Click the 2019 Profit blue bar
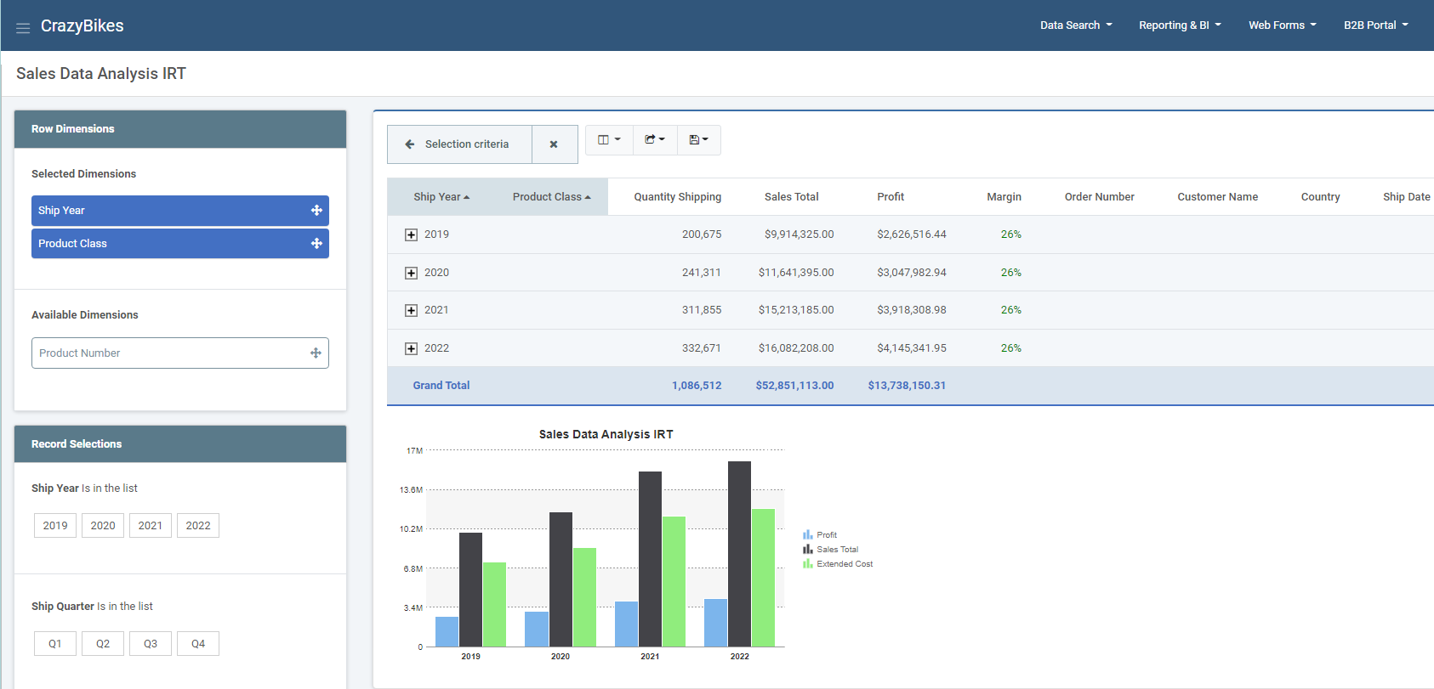 (x=447, y=631)
